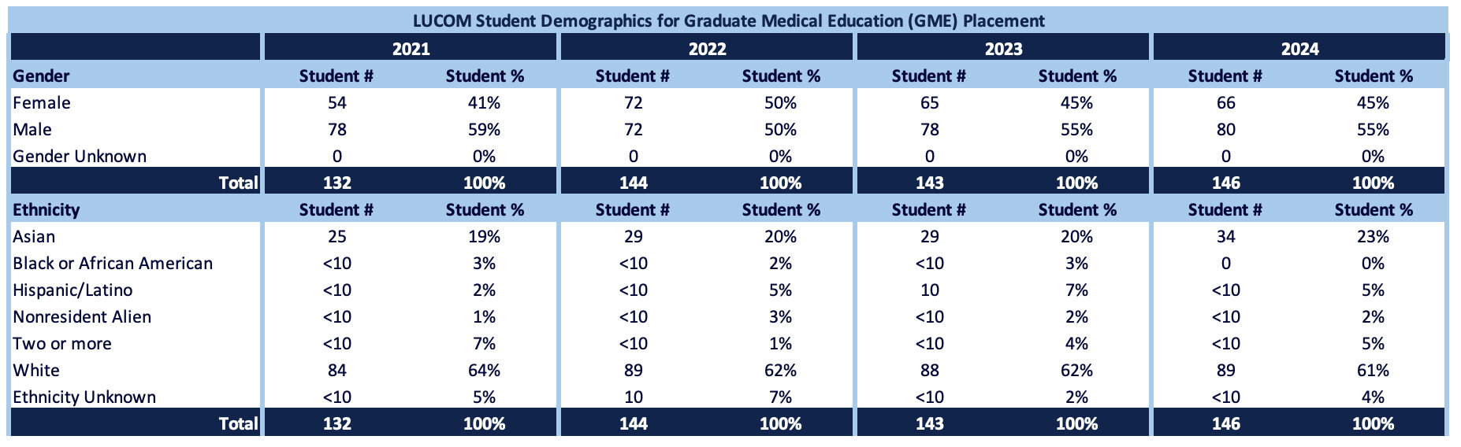Click the 2022 Two or more percentage 1%
This screenshot has height=447, width=1461.
(x=780, y=344)
